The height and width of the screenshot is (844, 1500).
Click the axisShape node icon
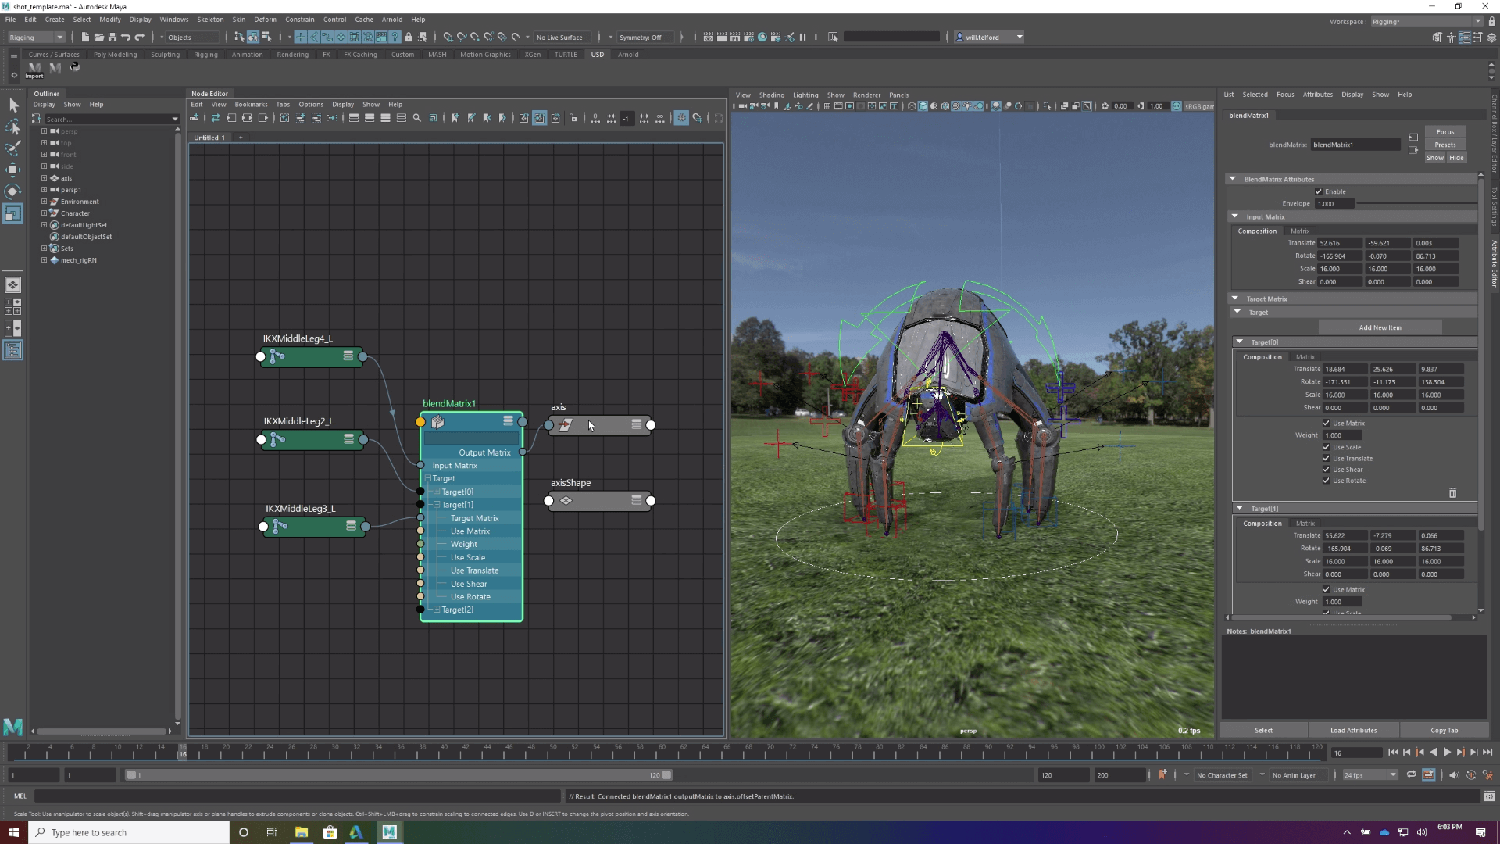tap(566, 501)
